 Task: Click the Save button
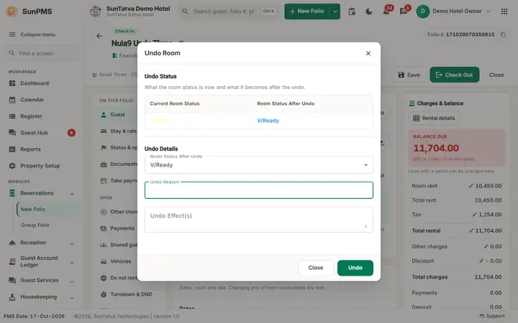point(409,75)
